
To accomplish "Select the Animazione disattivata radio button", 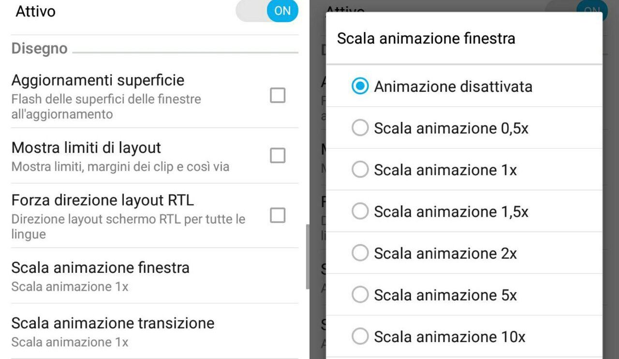I will tap(360, 87).
